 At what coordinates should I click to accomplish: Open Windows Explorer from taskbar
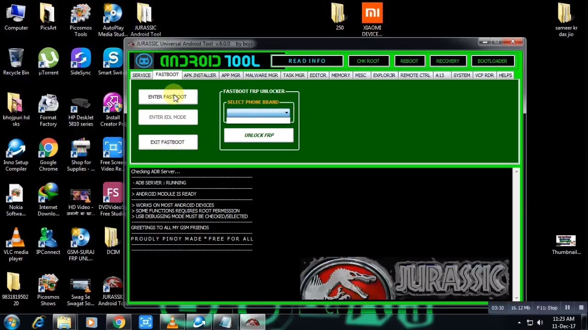[64, 323]
